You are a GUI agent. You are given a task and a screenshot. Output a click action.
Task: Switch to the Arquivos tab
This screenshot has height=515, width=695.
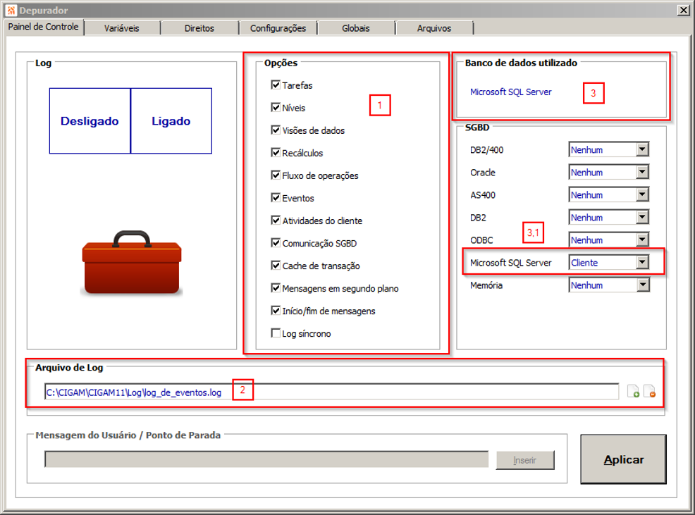click(x=434, y=28)
